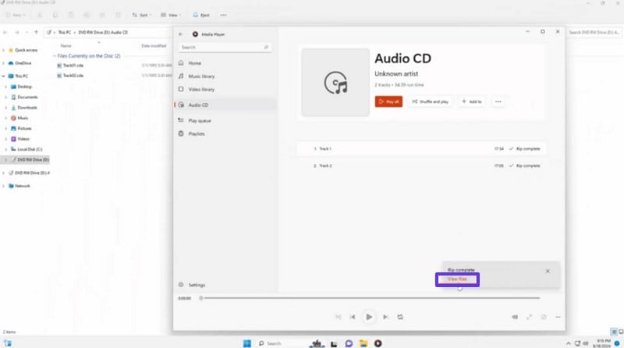Viewport: 624px width, 348px height.
Task: Expand Network in navigation pane
Action: click(4, 186)
